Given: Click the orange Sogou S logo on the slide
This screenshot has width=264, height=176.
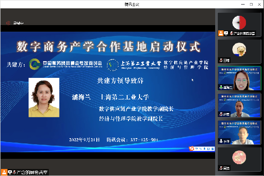Looking at the screenshot, I should coord(191,149).
